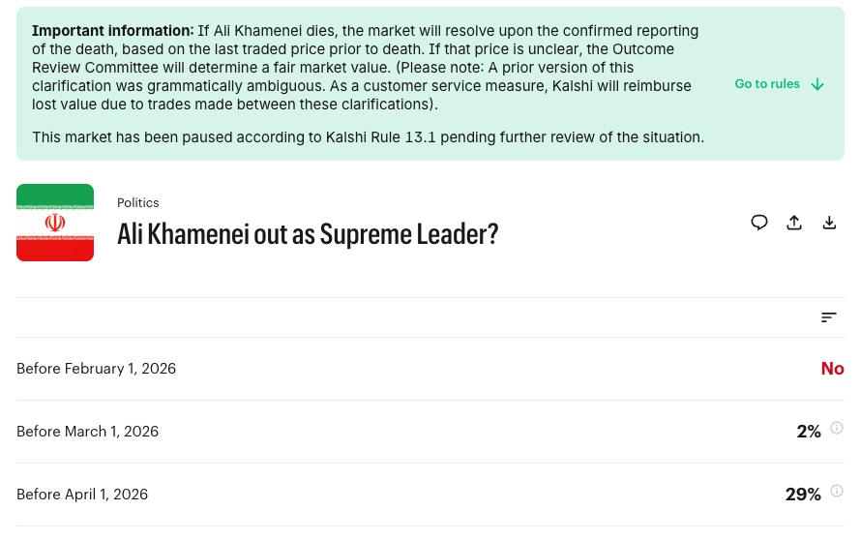860x541 pixels.
Task: Open the Politics category link
Action: (137, 203)
